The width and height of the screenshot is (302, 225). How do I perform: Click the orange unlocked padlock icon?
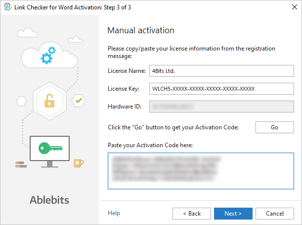coord(49,101)
